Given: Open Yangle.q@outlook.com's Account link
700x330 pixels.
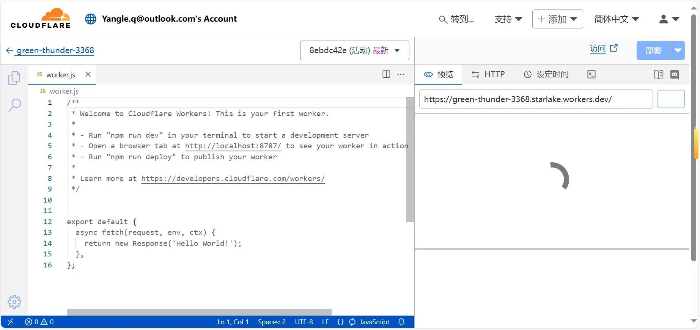Looking at the screenshot, I should coord(169,19).
